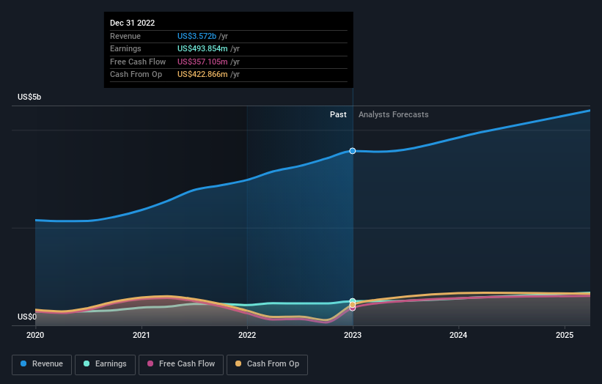602x384 pixels.
Task: Click the 2025 x-axis label
Action: click(565, 336)
